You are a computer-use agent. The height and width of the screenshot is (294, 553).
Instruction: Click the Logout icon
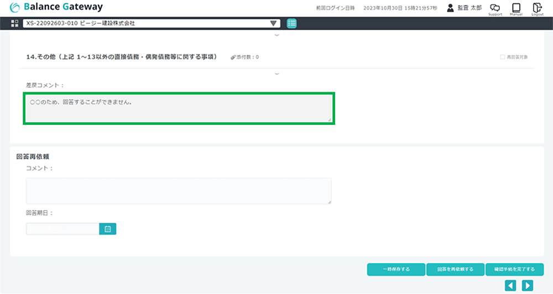pos(537,8)
